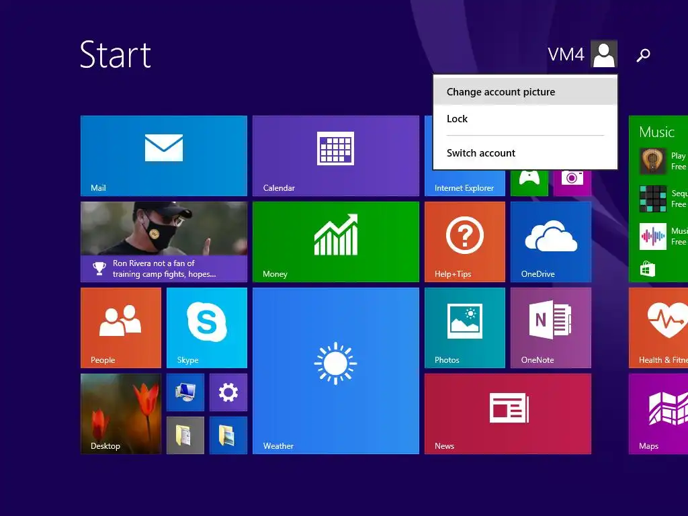Click the Music tile heading
The width and height of the screenshot is (688, 516).
point(656,132)
